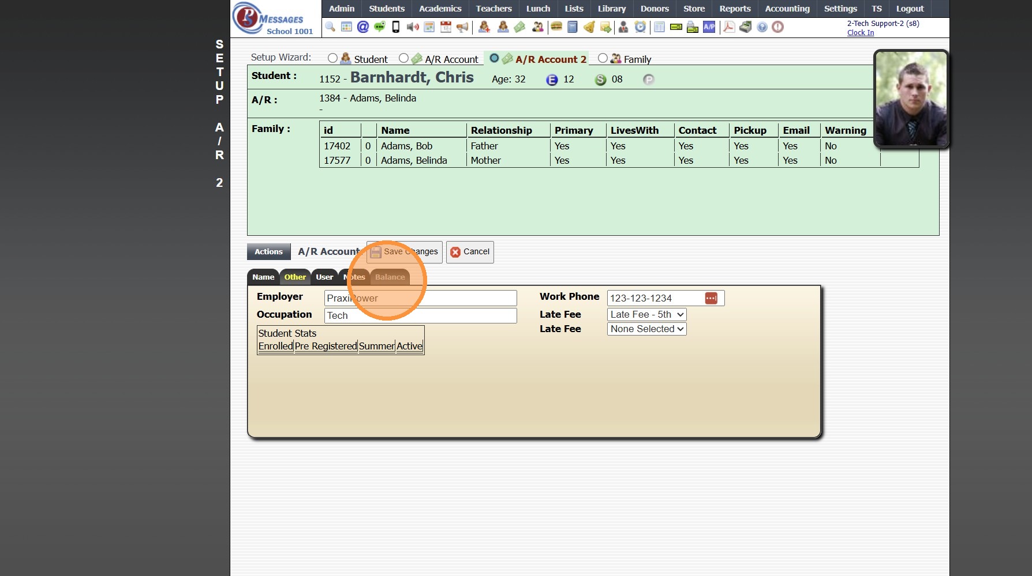
Task: Click the blue help question mark icon
Action: coord(762,27)
